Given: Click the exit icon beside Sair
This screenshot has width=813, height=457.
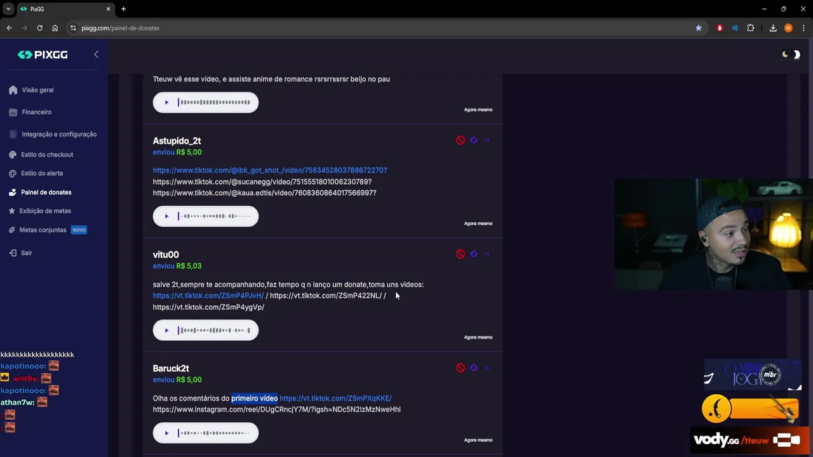Looking at the screenshot, I should click(13, 253).
